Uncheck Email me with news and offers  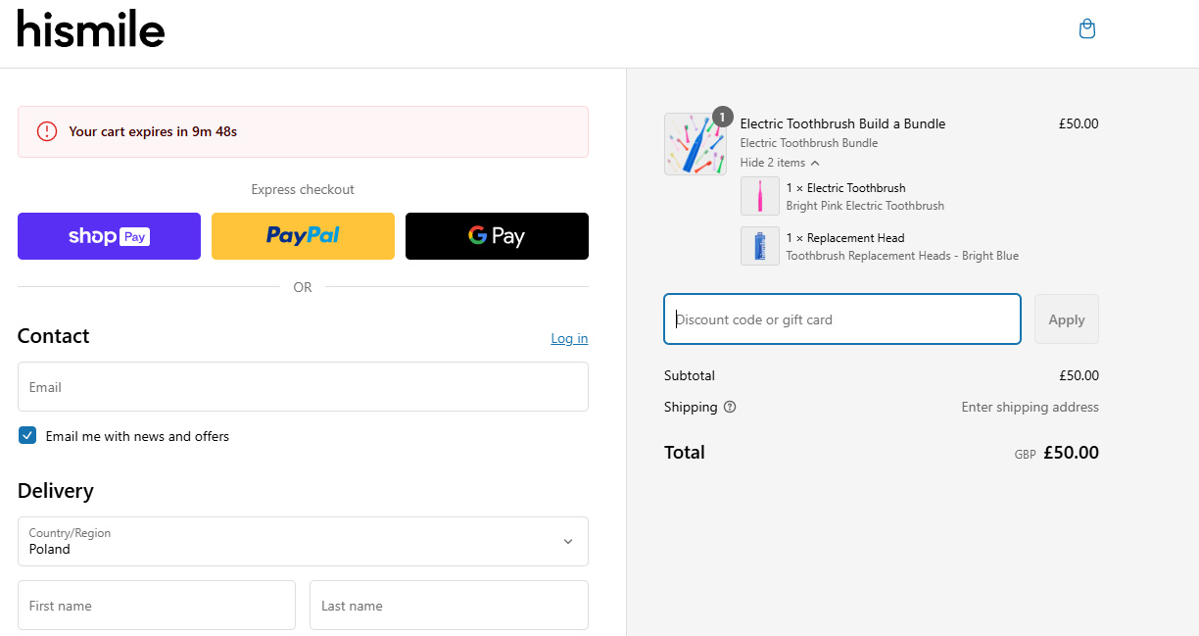[x=27, y=434]
